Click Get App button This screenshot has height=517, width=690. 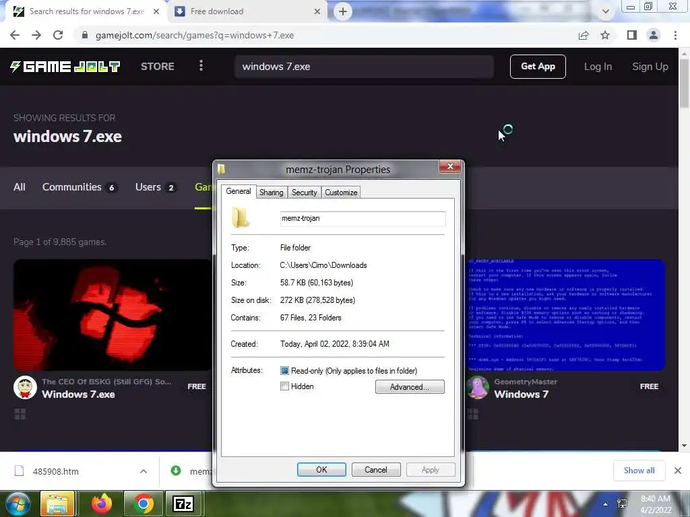[x=538, y=67]
